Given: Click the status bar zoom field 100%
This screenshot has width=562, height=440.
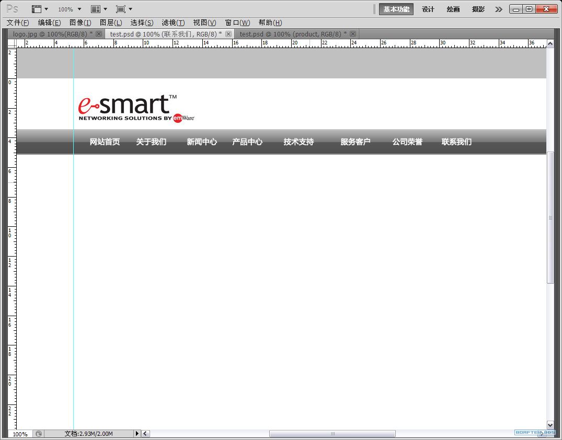Looking at the screenshot, I should click(20, 434).
